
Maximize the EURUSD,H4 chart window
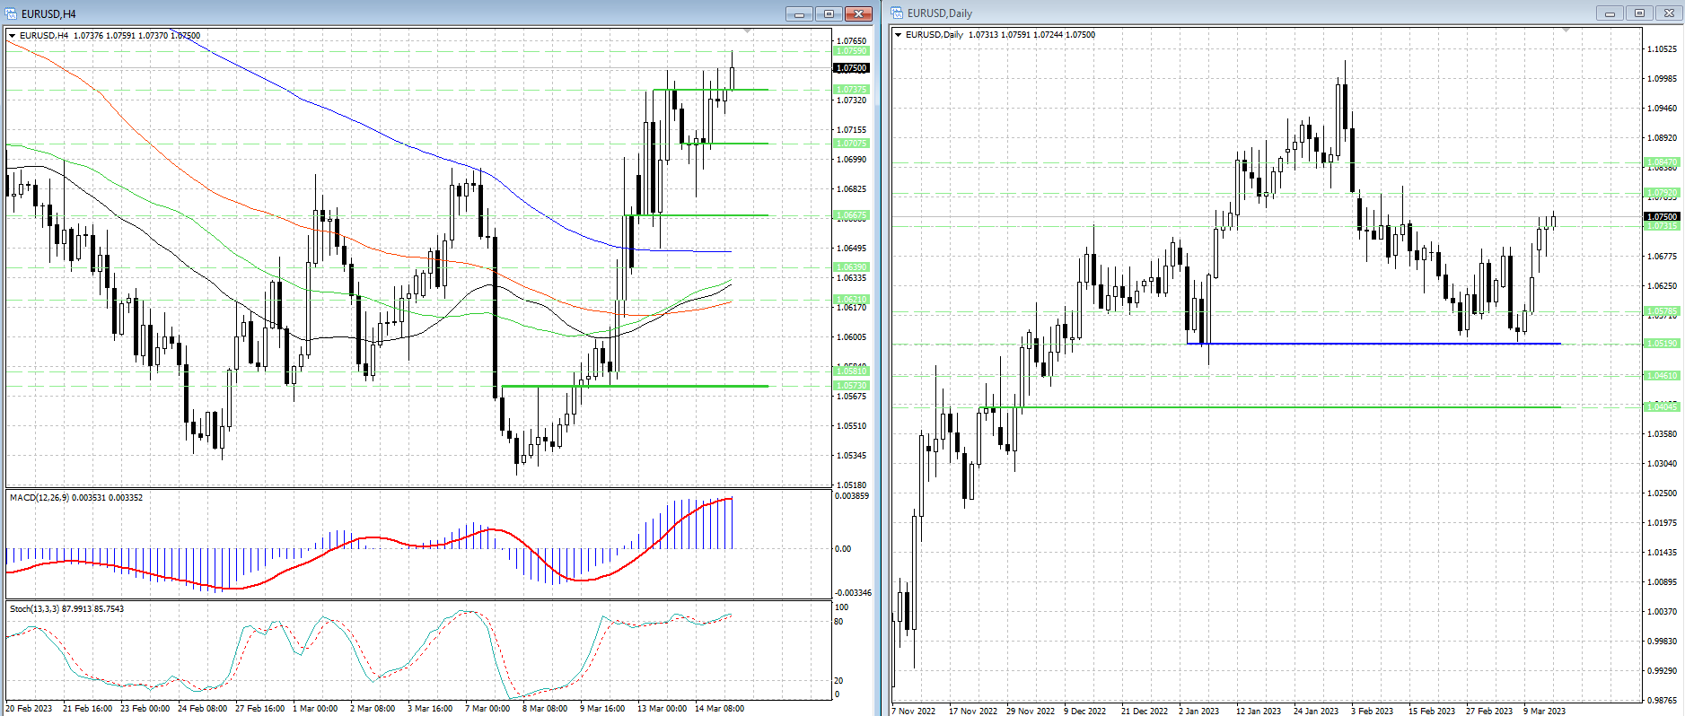pos(829,13)
